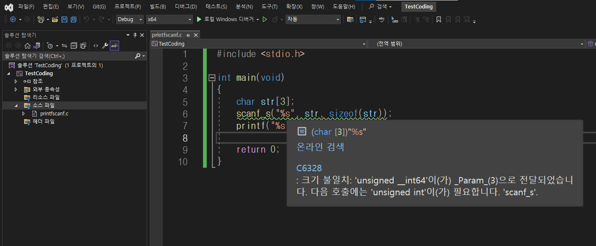Click the Find in Files icon
Image resolution: width=596 pixels, height=246 pixels.
click(x=350, y=19)
